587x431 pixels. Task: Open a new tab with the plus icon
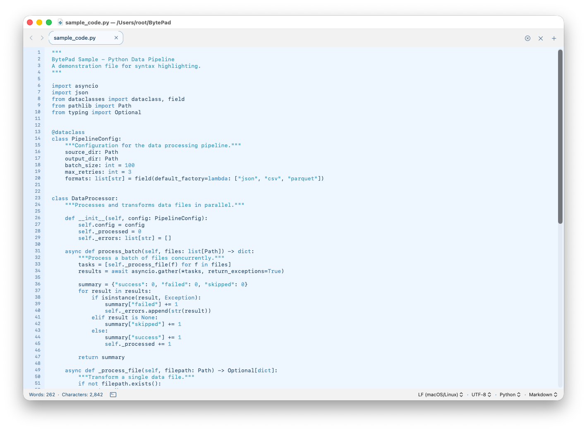(554, 38)
